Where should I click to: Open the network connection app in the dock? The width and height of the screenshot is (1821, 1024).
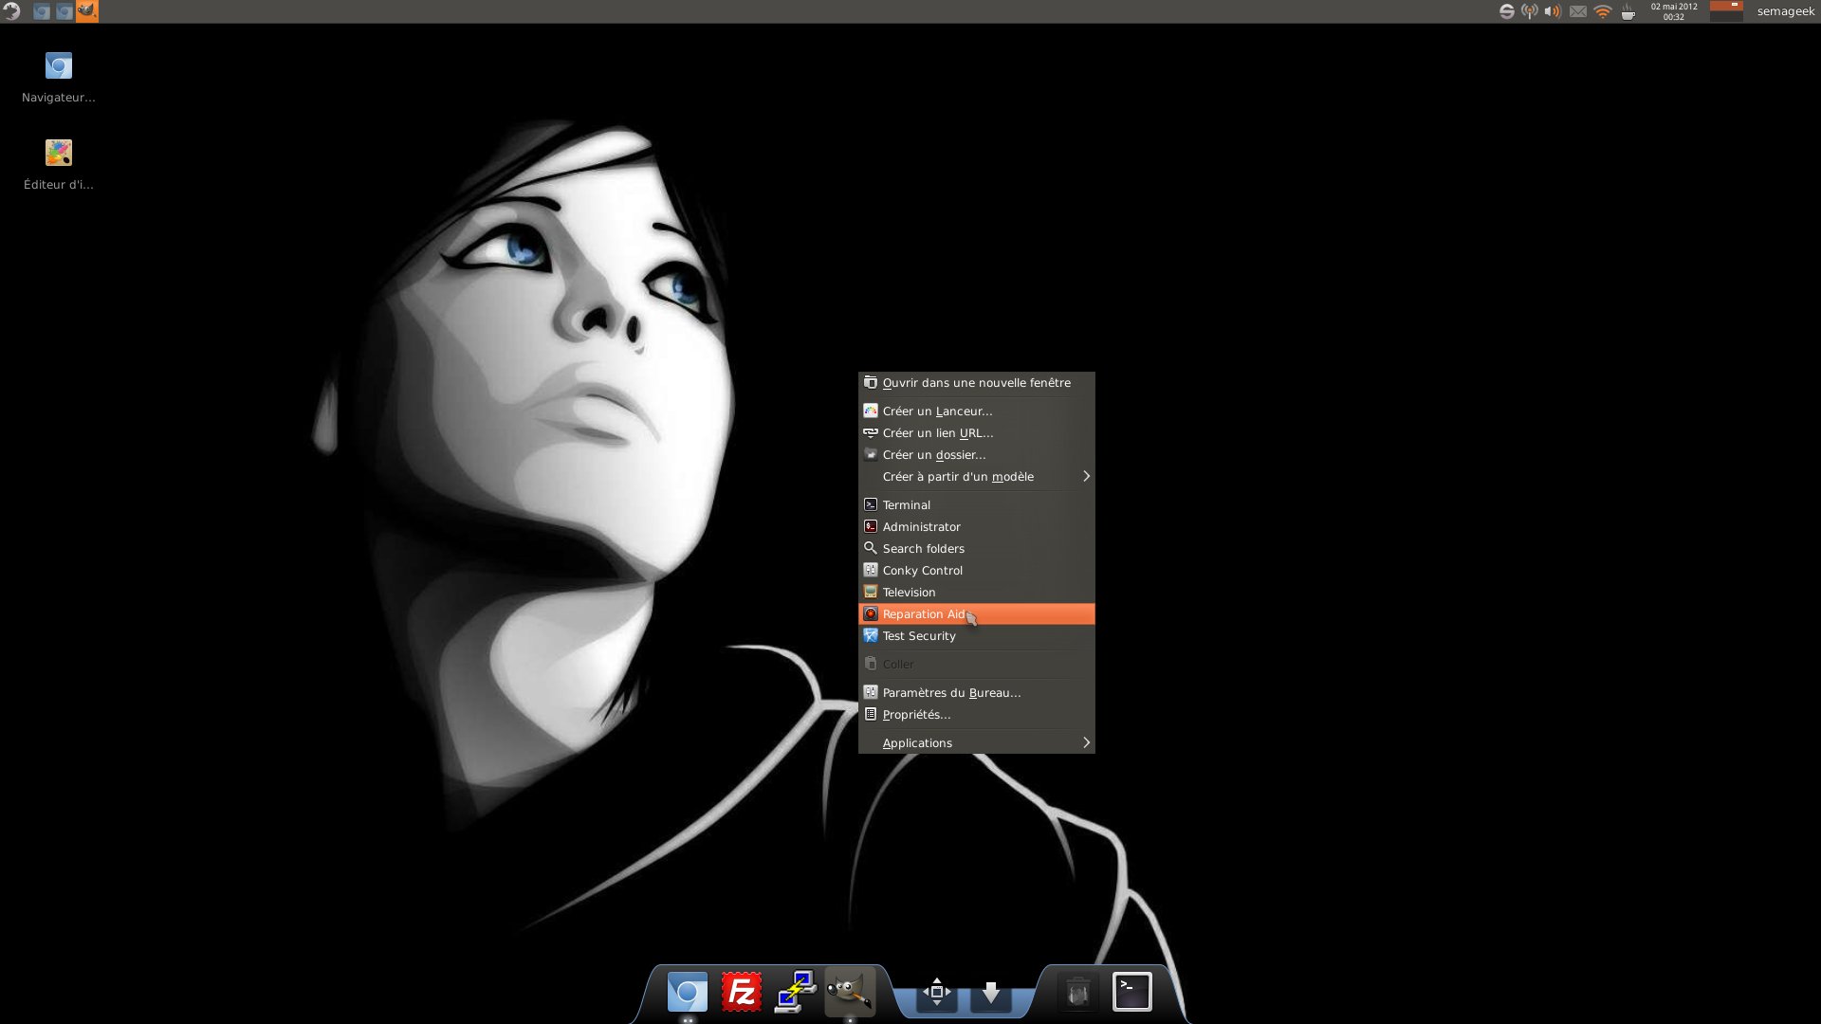795,992
